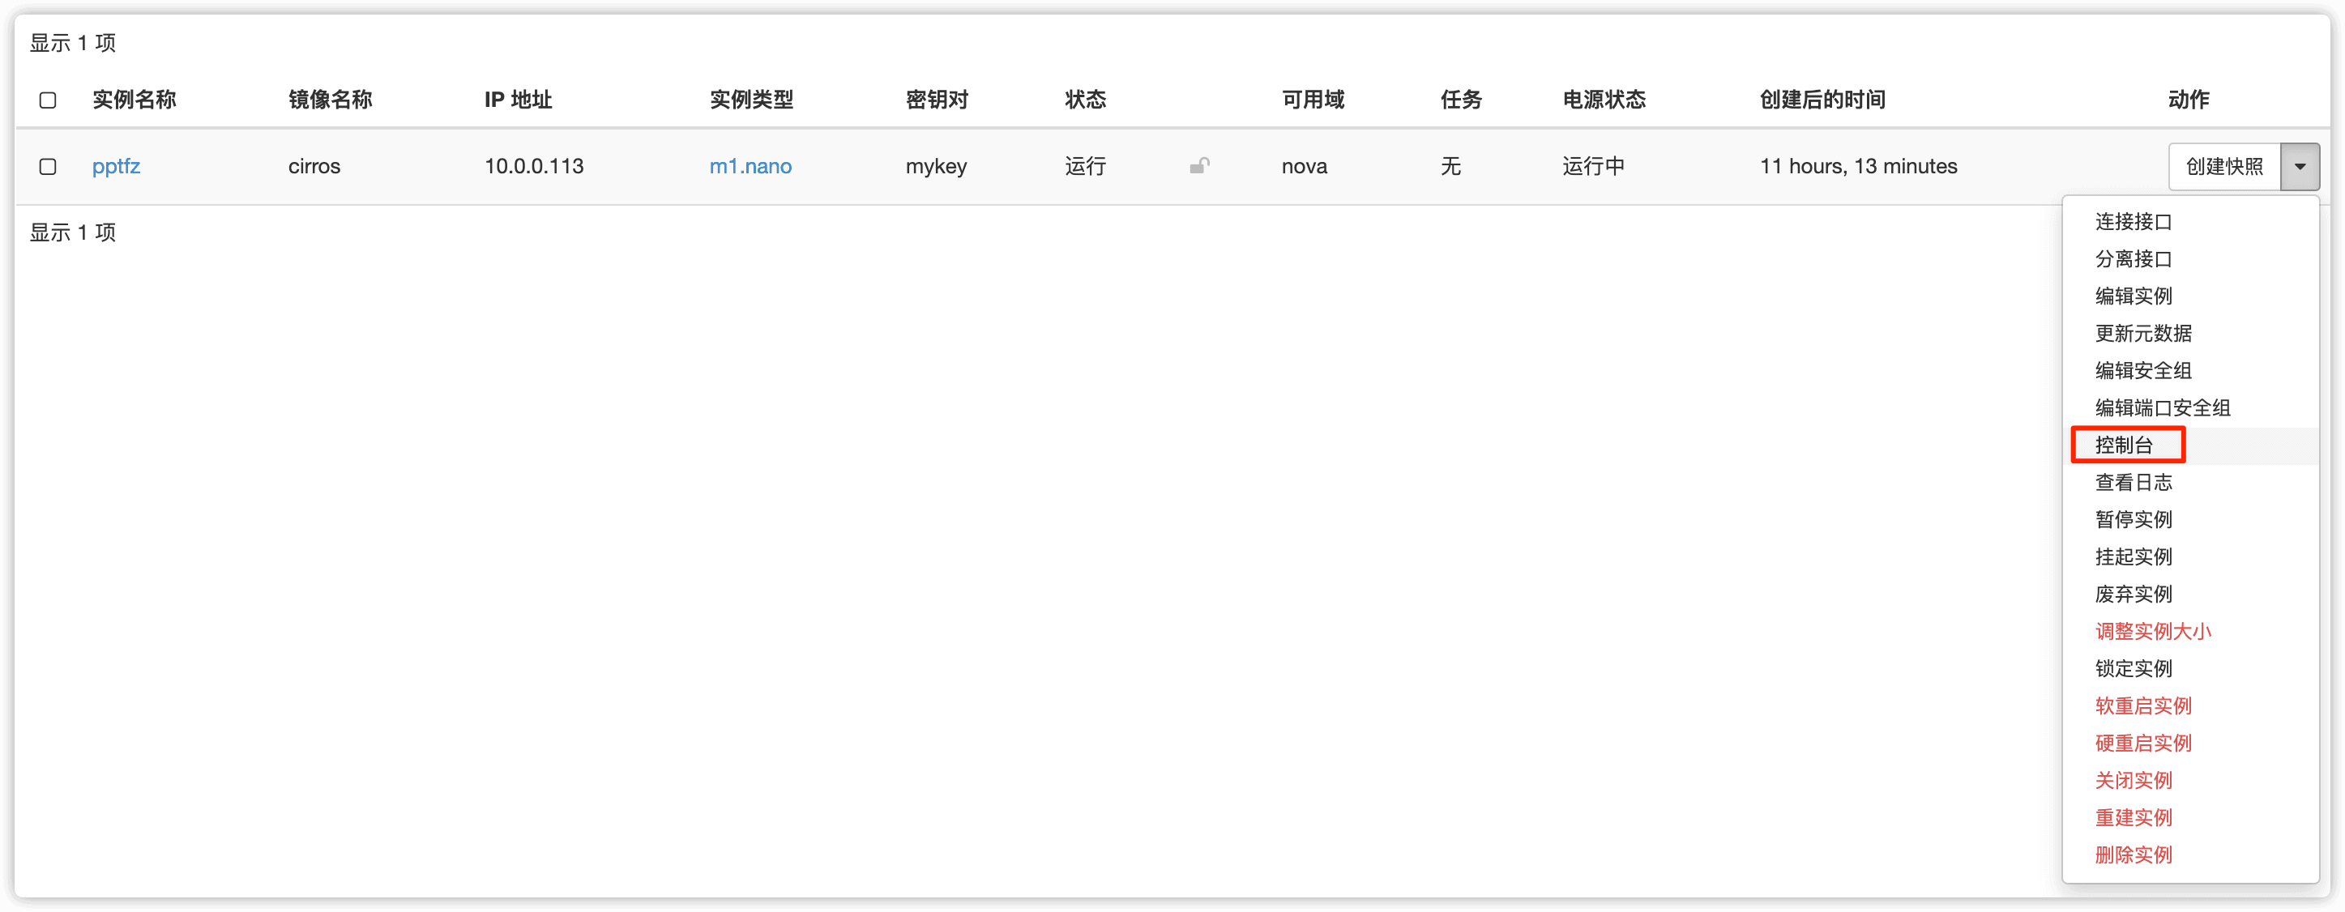Viewport: 2345px width, 912px height.
Task: Click the unlocked padlock status icon
Action: tap(1199, 166)
